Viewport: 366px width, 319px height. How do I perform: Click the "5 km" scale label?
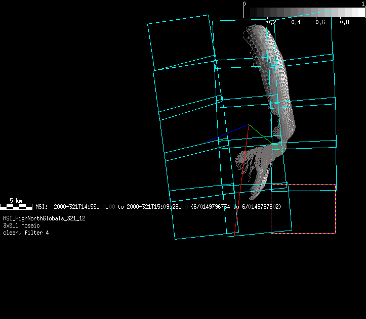(x=16, y=201)
